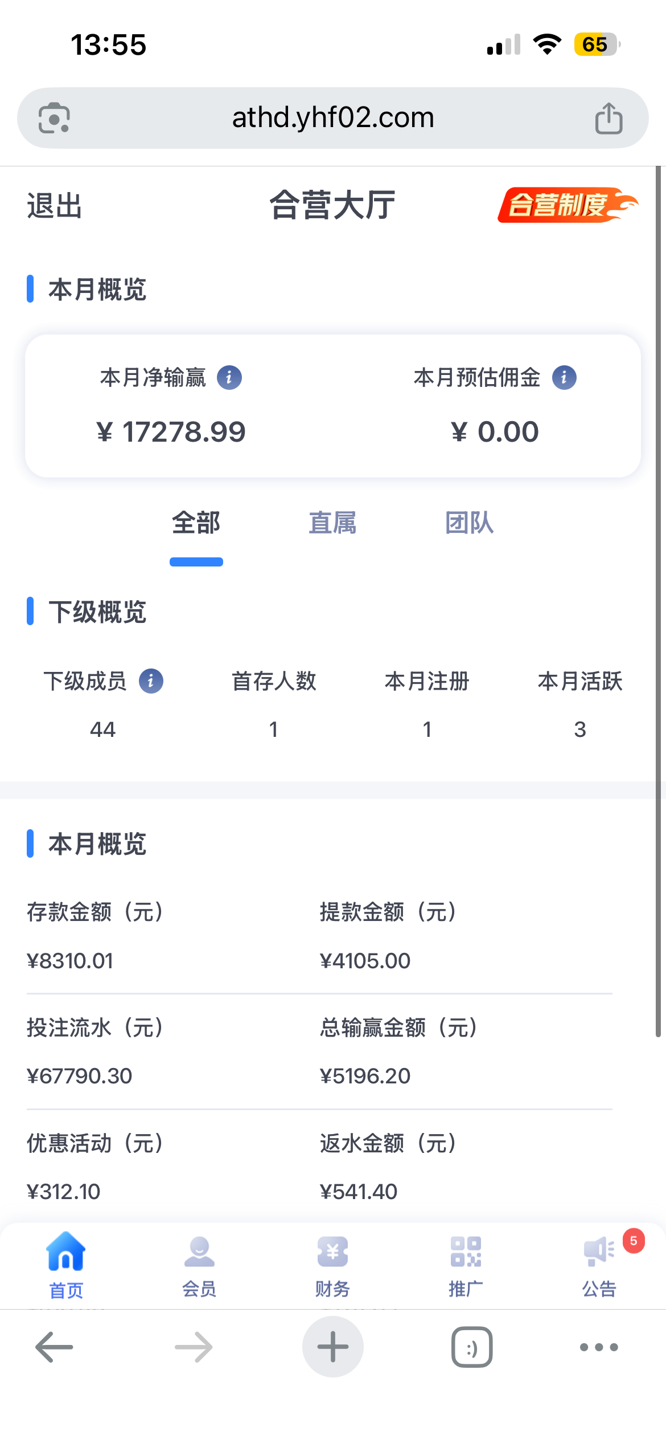Open the 会员 members icon
The width and height of the screenshot is (666, 1443).
(x=199, y=1253)
